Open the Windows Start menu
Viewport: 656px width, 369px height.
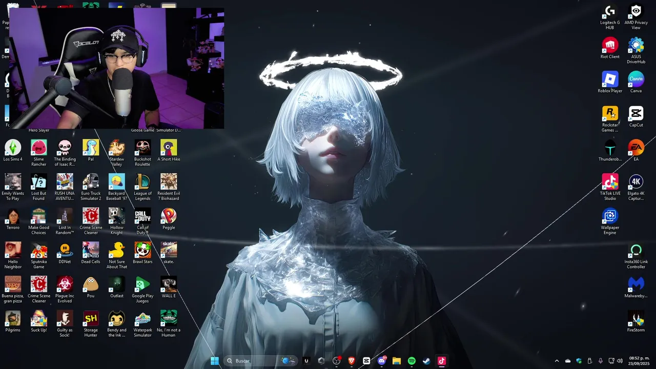coord(215,361)
